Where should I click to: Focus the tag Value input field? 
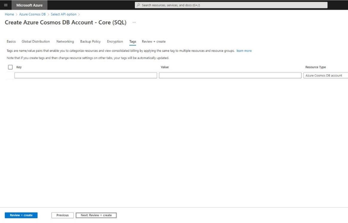click(230, 76)
